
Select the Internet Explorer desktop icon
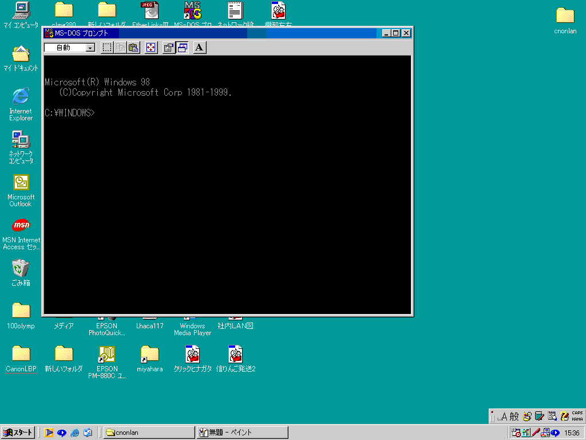tap(21, 104)
